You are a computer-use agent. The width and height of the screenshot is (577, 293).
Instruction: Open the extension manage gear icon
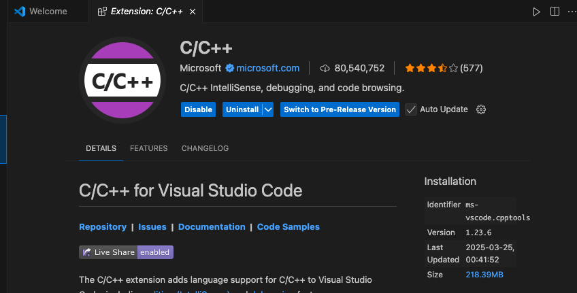click(481, 109)
